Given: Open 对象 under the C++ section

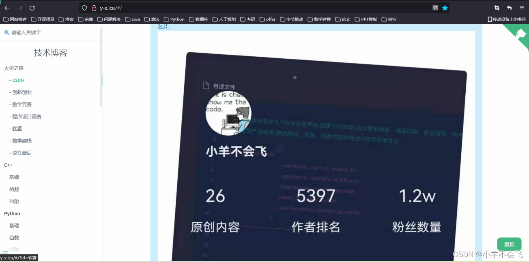Looking at the screenshot, I should [x=14, y=202].
